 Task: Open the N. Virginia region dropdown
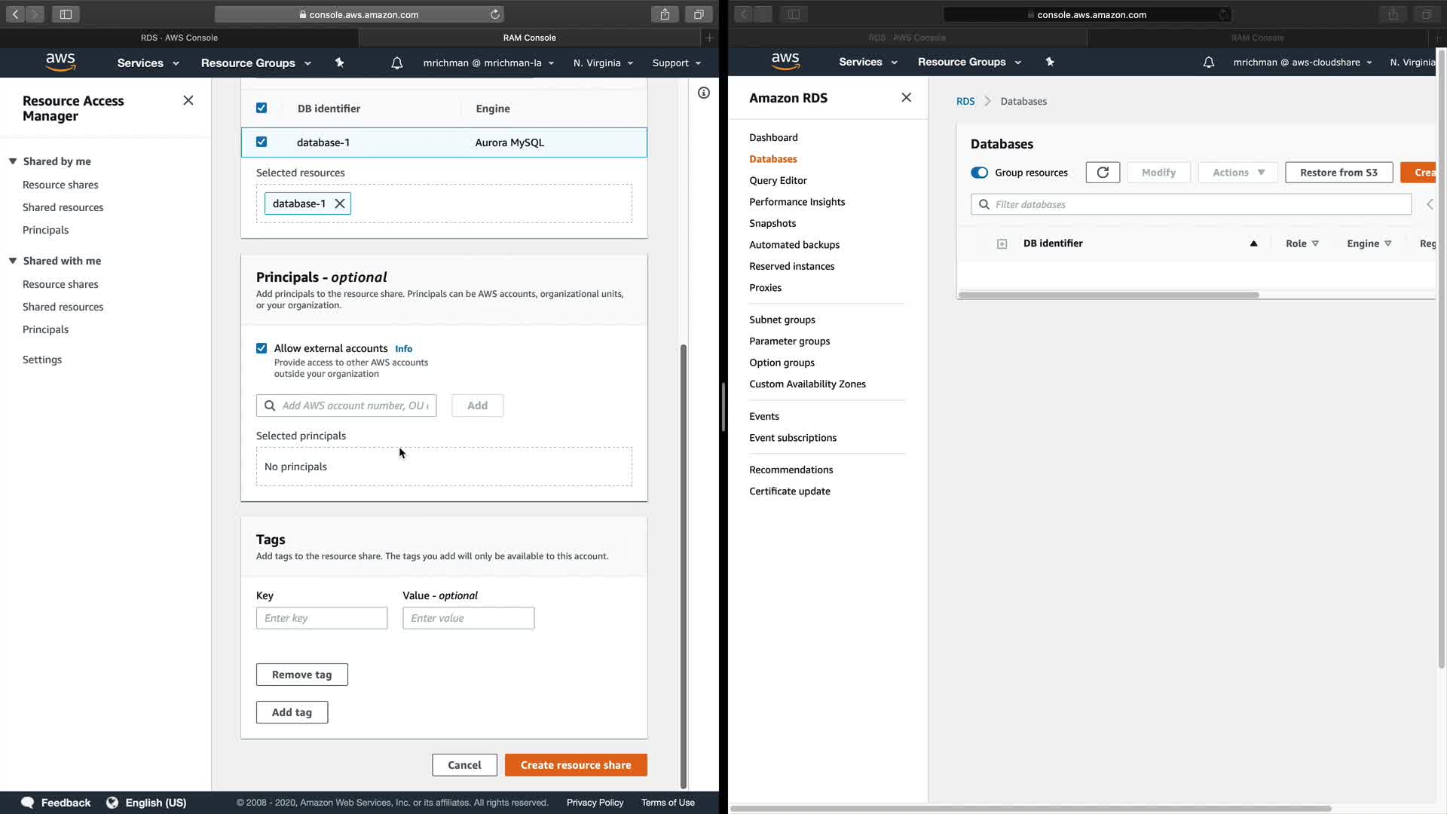click(x=603, y=63)
